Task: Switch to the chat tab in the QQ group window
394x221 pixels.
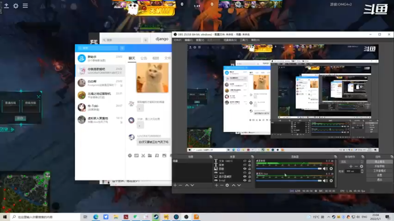Action: [x=132, y=58]
